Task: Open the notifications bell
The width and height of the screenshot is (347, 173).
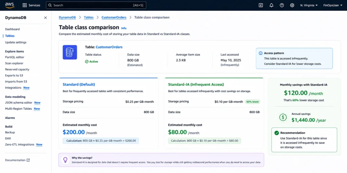Action: (271, 5)
